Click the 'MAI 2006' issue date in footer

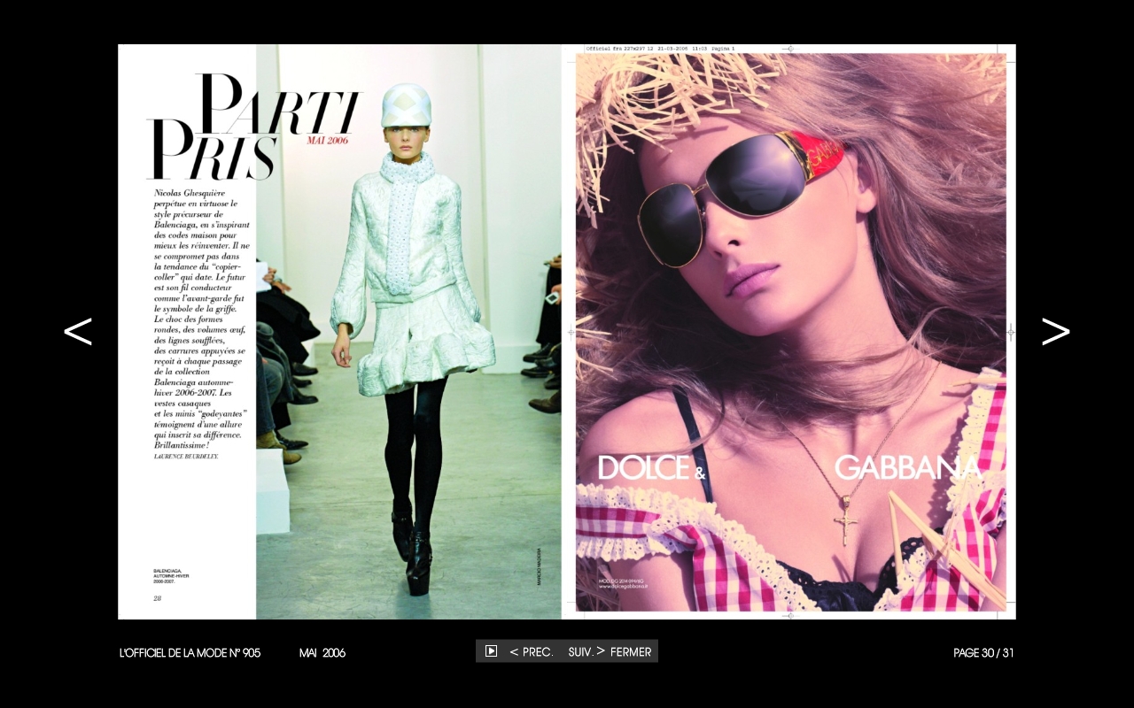click(322, 653)
